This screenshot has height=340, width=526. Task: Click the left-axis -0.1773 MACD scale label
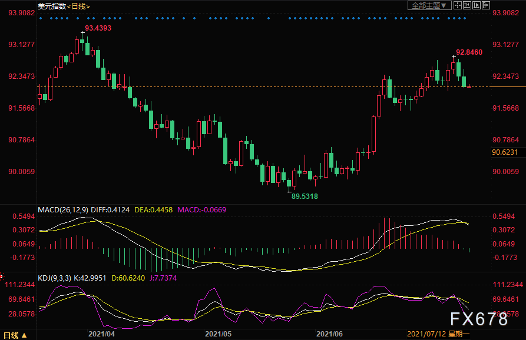(22, 257)
